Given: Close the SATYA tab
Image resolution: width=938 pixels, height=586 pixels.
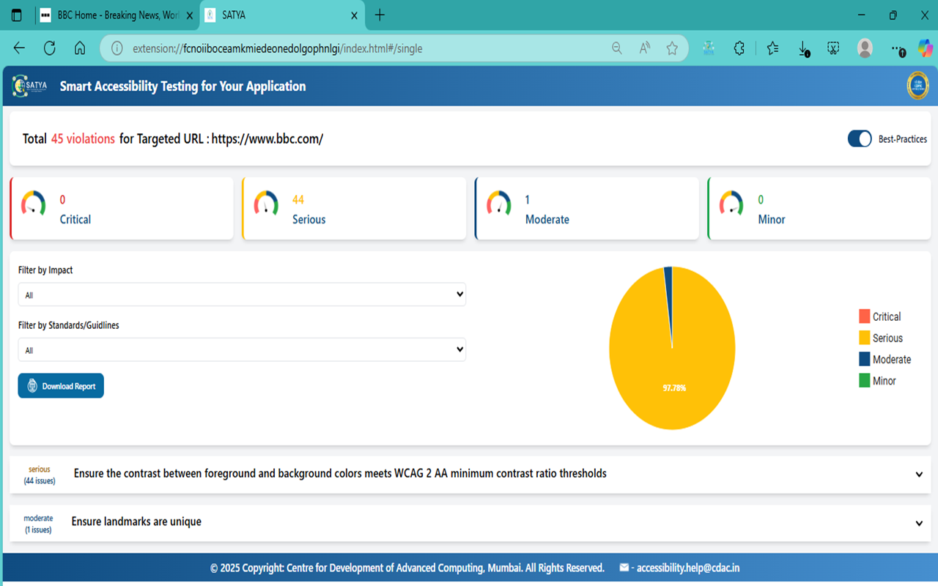Looking at the screenshot, I should (355, 15).
